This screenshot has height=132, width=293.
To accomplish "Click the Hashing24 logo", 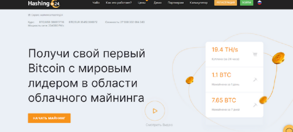I will [x=44, y=4].
